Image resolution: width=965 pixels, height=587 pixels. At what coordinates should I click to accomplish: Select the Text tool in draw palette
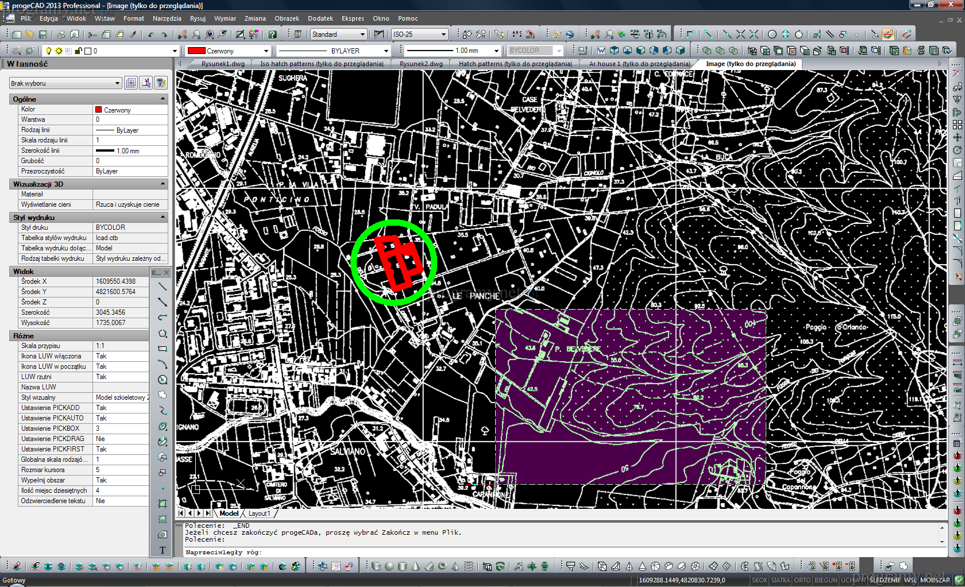point(163,550)
